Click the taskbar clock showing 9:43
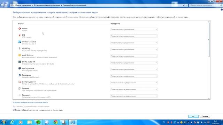Screen dimensions: 223x125 215,122
